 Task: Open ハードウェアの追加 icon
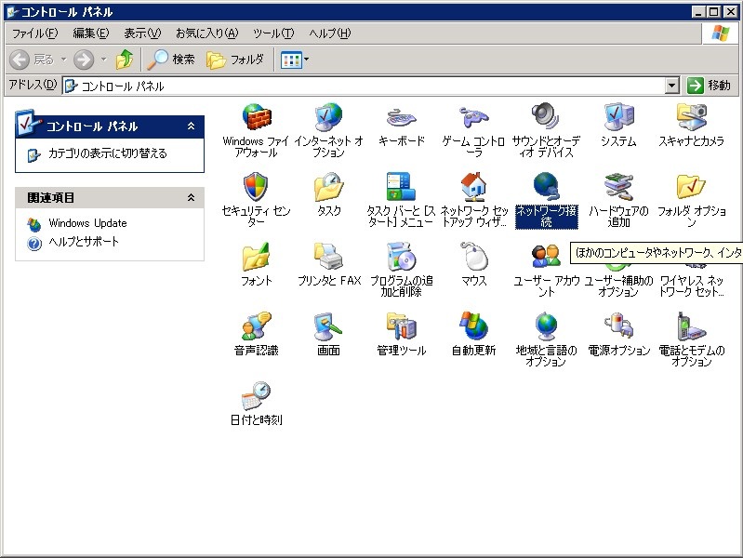coord(618,187)
